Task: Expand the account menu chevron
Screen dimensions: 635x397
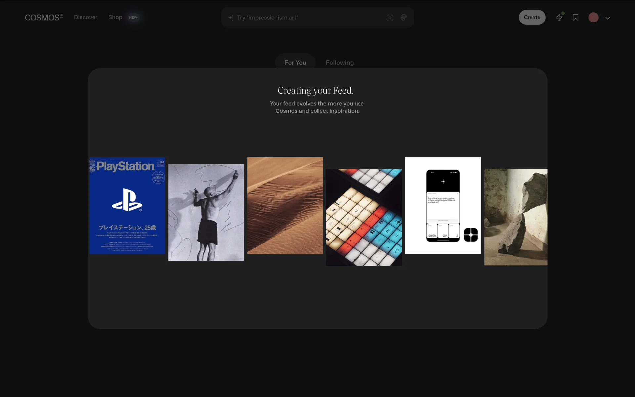Action: 608,18
